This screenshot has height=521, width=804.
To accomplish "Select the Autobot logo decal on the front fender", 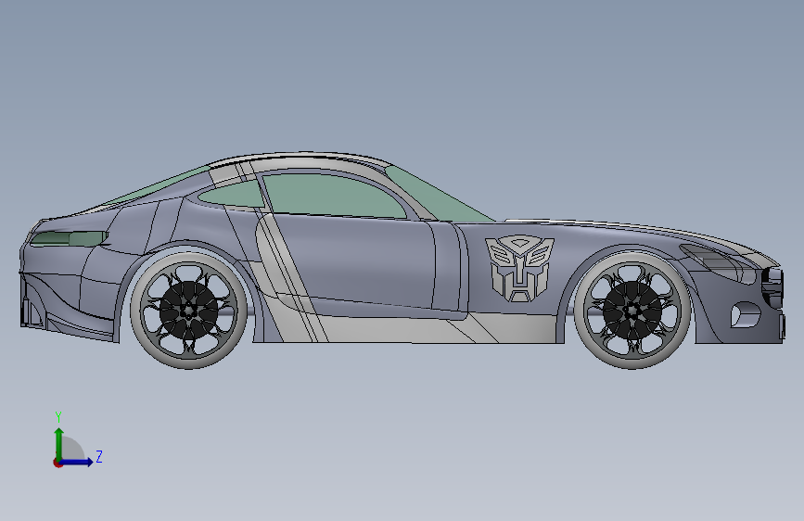I will (x=519, y=268).
